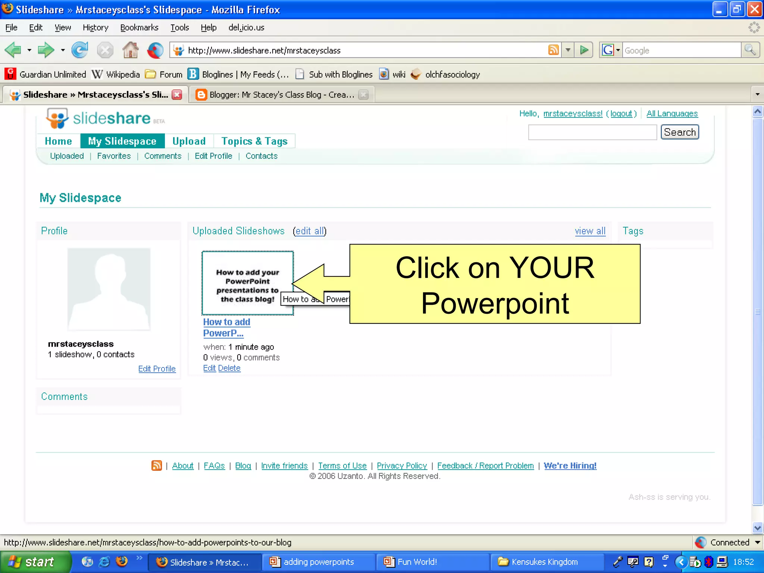The width and height of the screenshot is (764, 573).
Task: Click the green Back arrow button
Action: [13, 50]
